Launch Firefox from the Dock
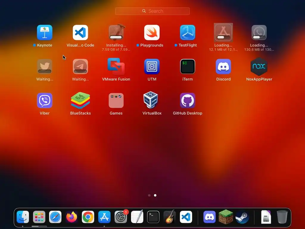 coord(71,217)
